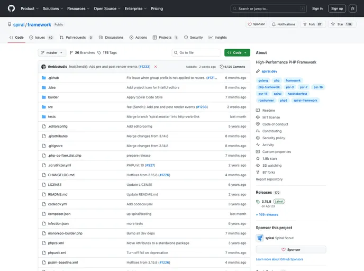Open the tests folder
The height and width of the screenshot is (271, 364).
point(52,117)
